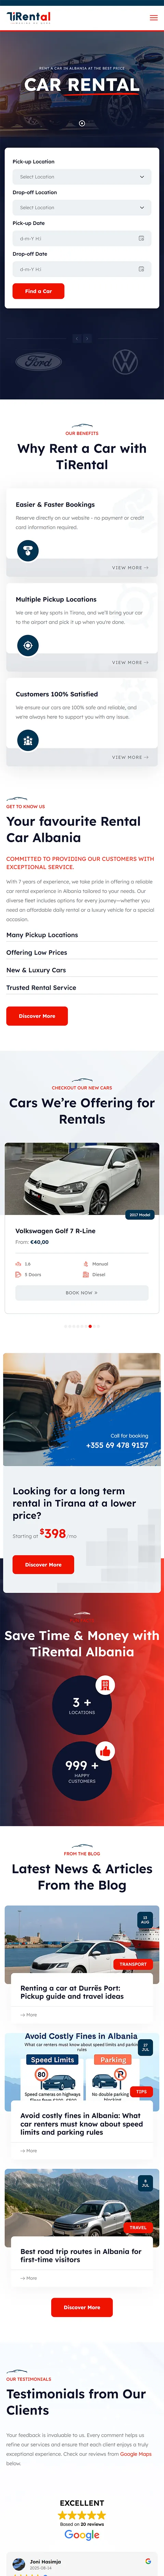
Task: Click the Ford brand logo
Action: click(38, 362)
